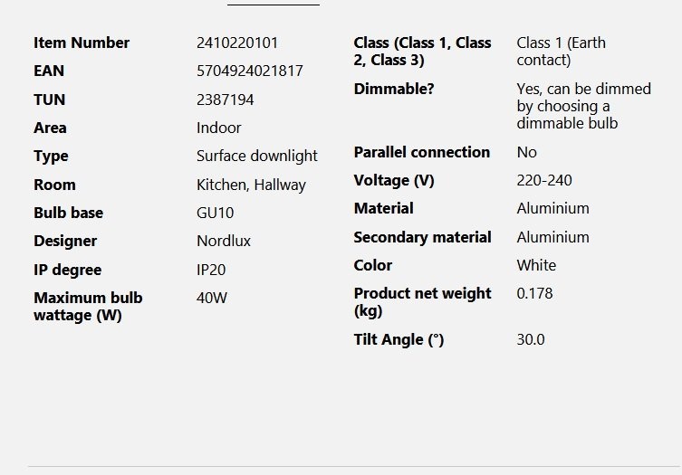Click the Kitchen, Hallway room value

(251, 185)
